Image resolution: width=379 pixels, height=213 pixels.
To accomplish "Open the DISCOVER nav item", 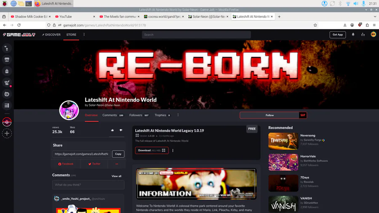I will click(x=51, y=35).
